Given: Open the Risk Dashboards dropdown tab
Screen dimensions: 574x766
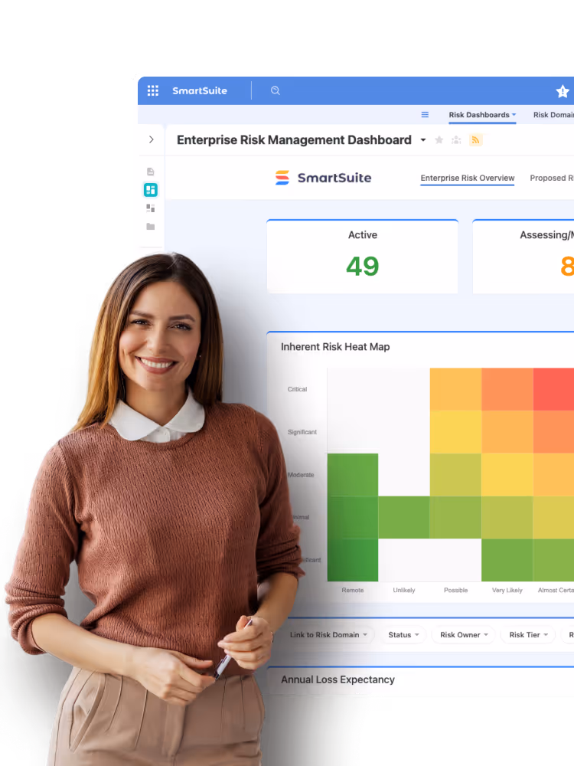Looking at the screenshot, I should [x=482, y=115].
